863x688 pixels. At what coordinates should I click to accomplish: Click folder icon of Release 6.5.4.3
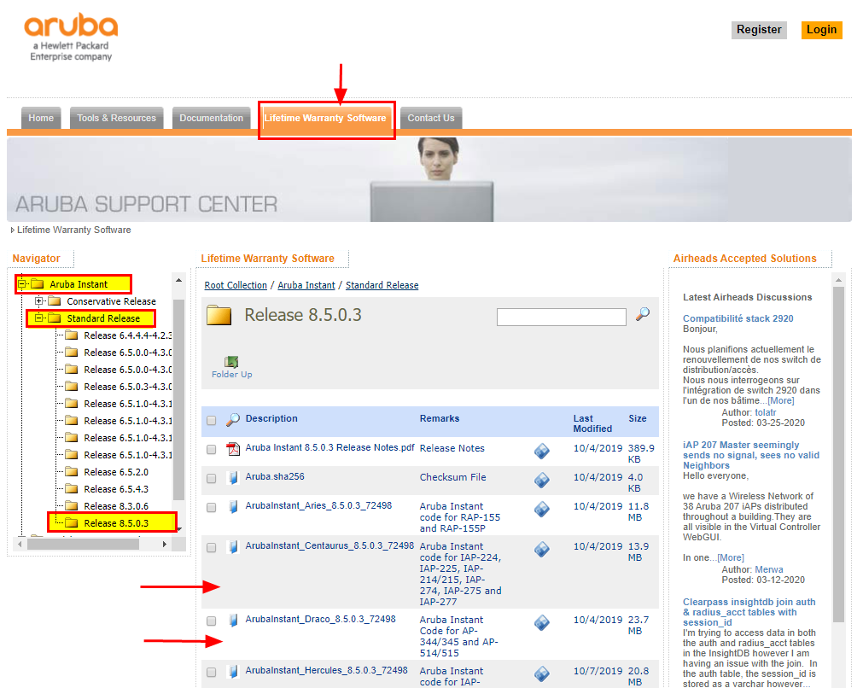click(71, 489)
